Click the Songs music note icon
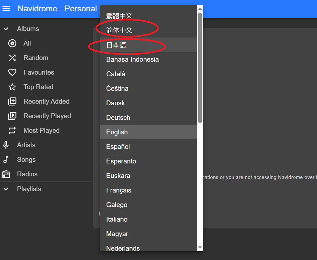This screenshot has width=317, height=260. pos(6,160)
